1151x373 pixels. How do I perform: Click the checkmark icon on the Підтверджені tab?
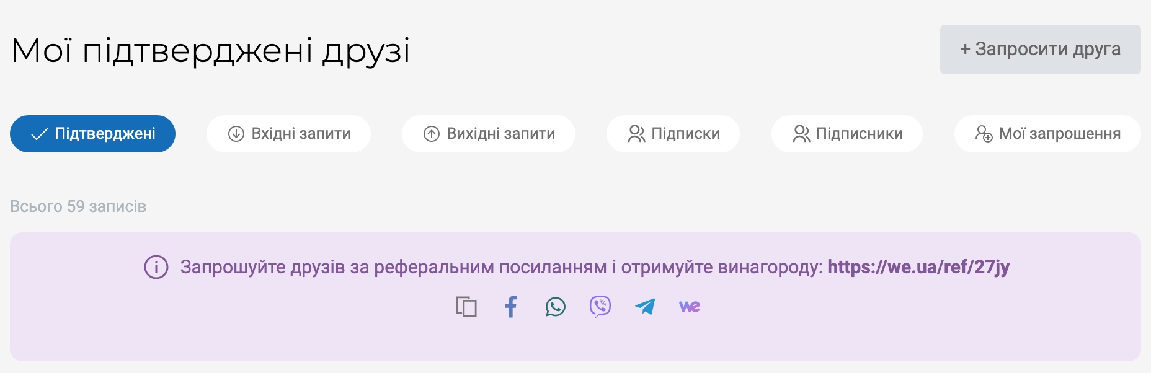coord(39,134)
